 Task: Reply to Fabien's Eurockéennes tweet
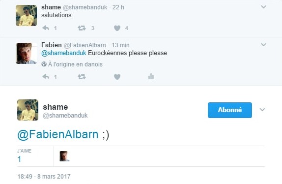(46, 77)
